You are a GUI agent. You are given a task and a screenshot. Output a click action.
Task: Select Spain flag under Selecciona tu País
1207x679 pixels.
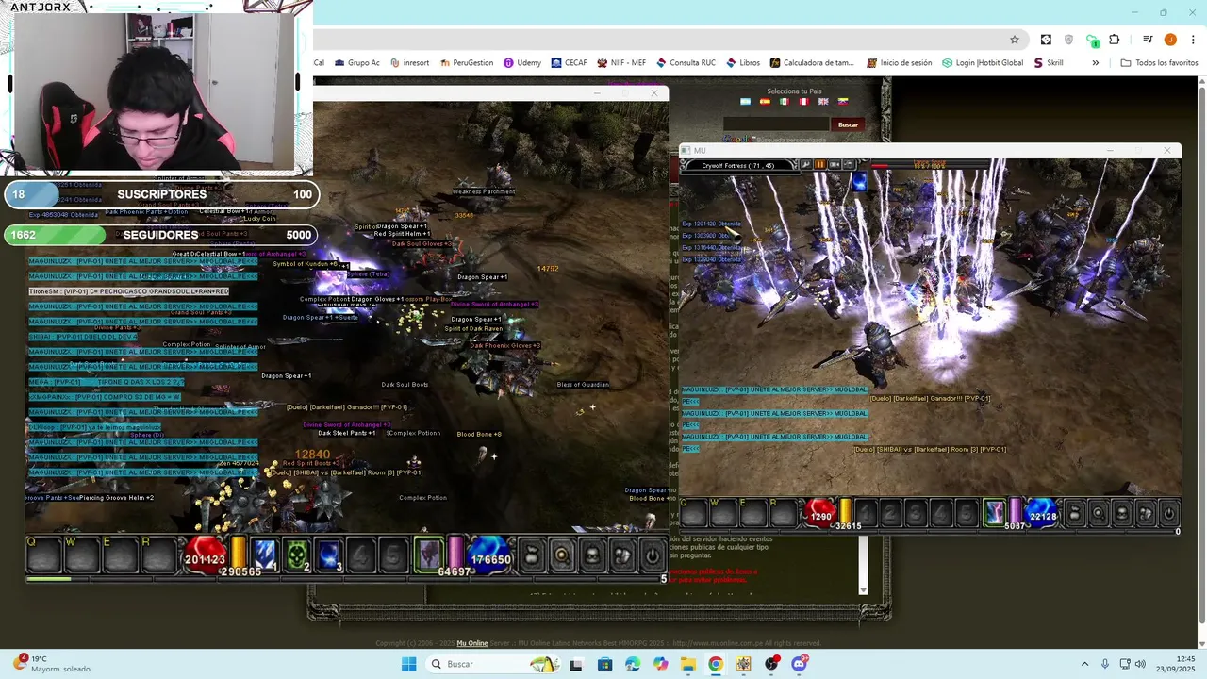point(766,102)
